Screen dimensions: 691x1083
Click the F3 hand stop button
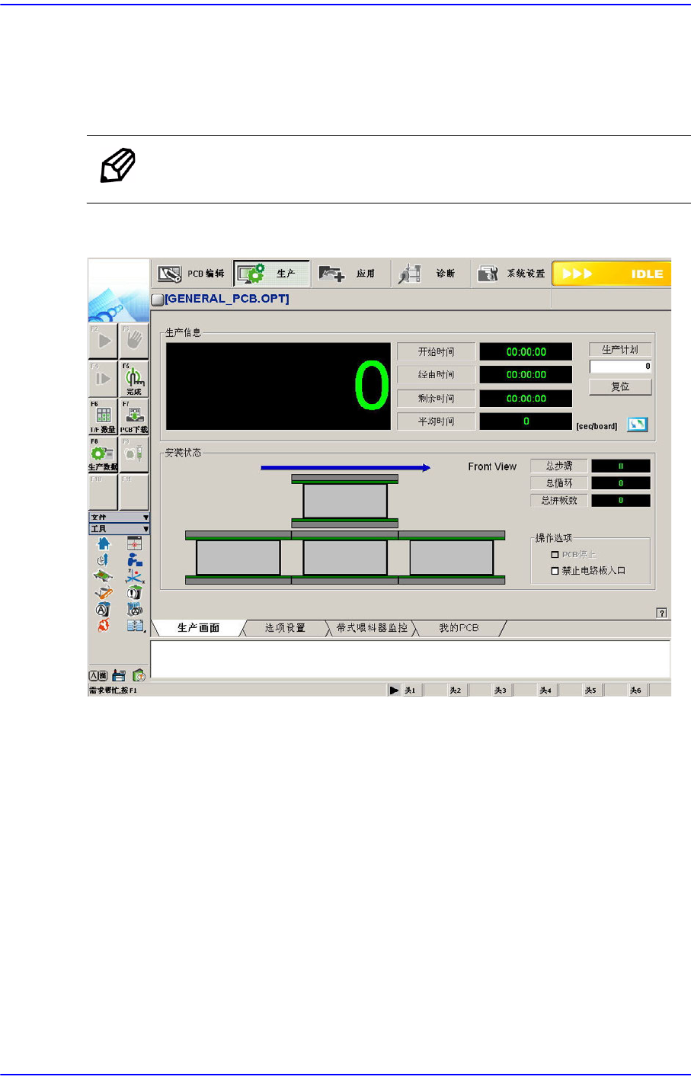(x=134, y=341)
